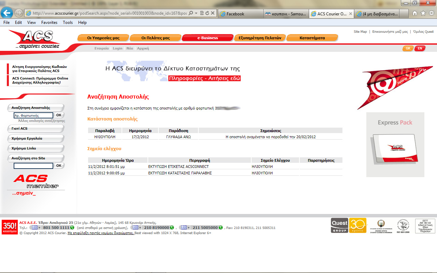
Task: Open the Tools menu
Action: pyautogui.click(x=68, y=23)
